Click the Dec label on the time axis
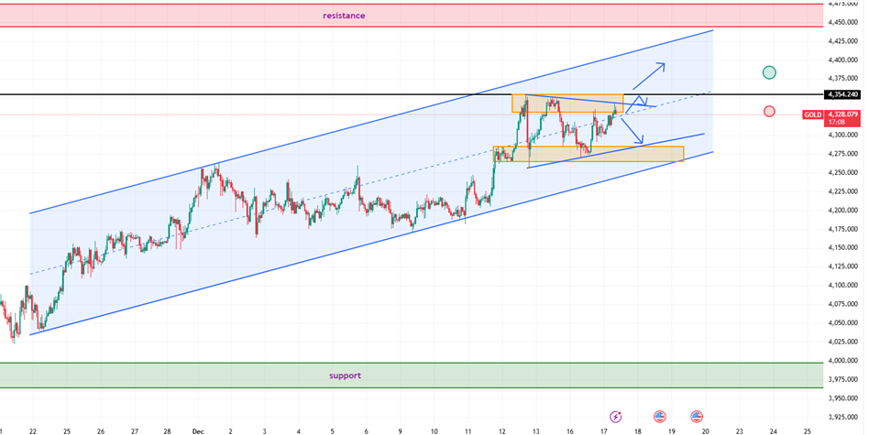This screenshot has width=869, height=435. [196, 430]
